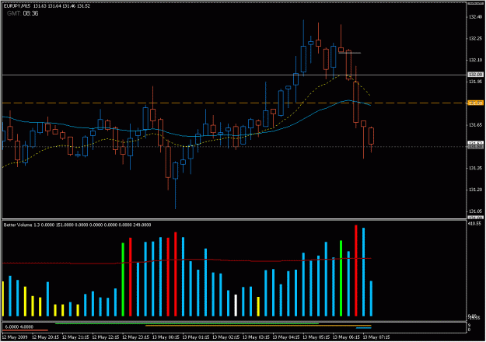The height and width of the screenshot is (342, 486).
Task: Select the boxed 132.00 price level tag
Action: [475, 75]
